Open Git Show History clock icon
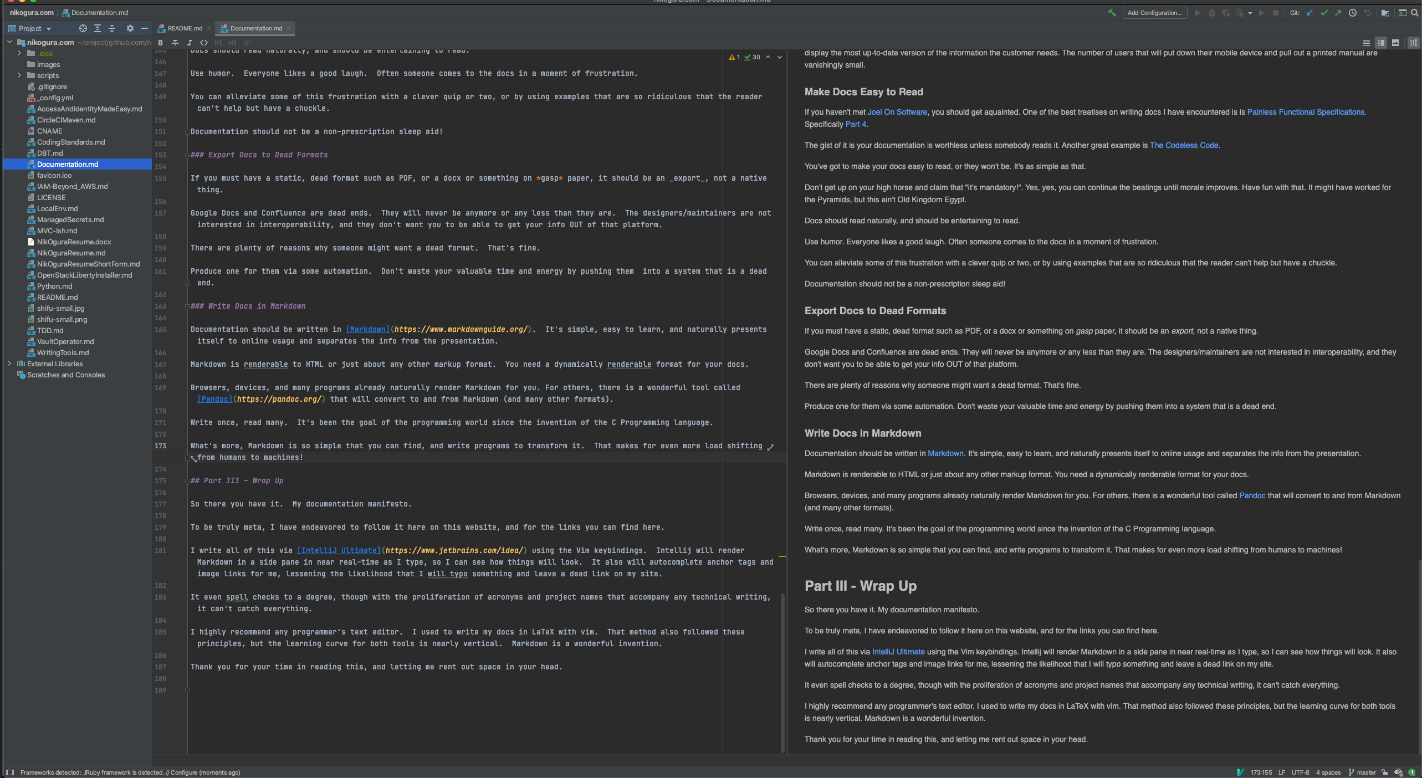 1353,13
